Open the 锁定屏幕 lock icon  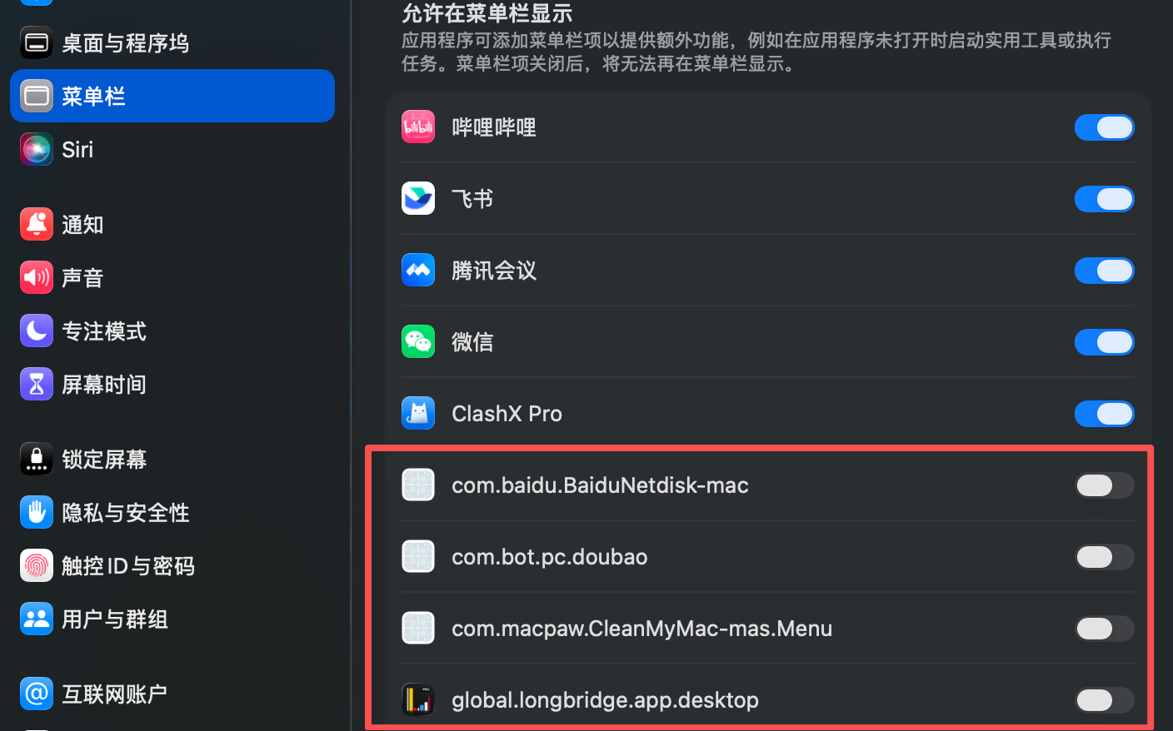tap(37, 460)
